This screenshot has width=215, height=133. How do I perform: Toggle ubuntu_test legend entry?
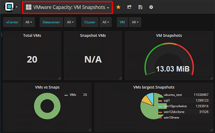(x=173, y=95)
